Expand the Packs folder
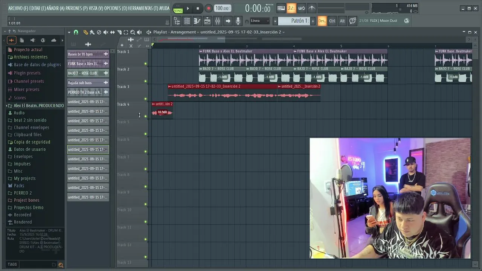 pos(16,186)
